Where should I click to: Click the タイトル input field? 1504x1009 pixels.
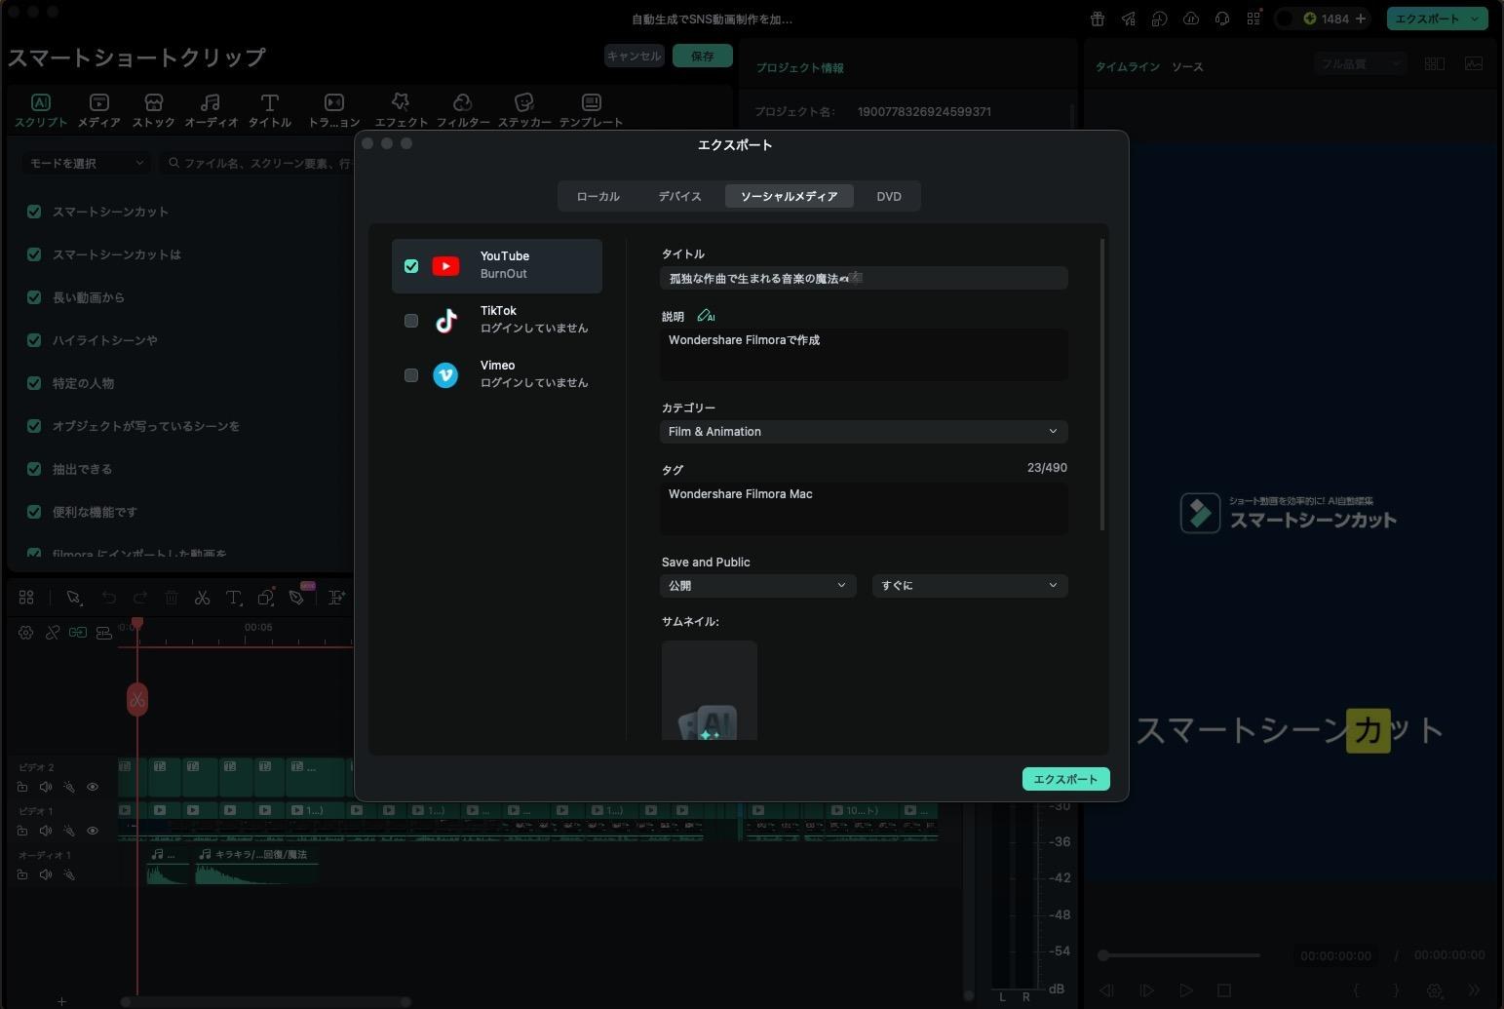864,278
